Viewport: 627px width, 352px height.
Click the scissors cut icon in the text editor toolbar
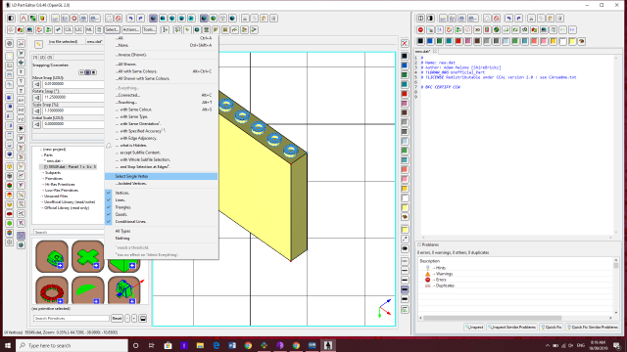pos(531,19)
